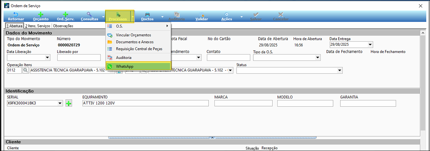Click the EQUIPAMENTO field with ATTIV 1200 120V
Viewport: 430px width, 151px height.
146,103
